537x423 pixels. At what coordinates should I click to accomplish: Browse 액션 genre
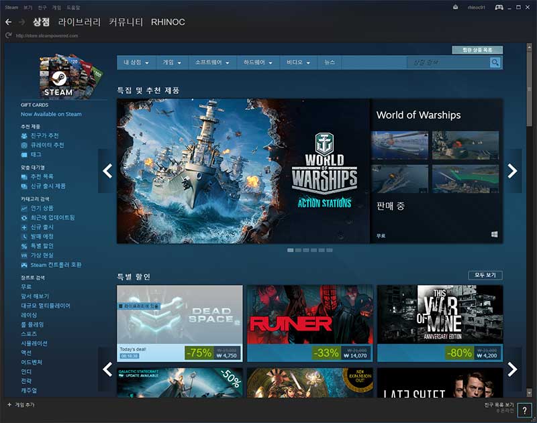[x=26, y=353]
